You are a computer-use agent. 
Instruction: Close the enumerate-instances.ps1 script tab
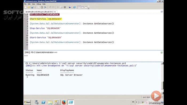coord(55,12)
